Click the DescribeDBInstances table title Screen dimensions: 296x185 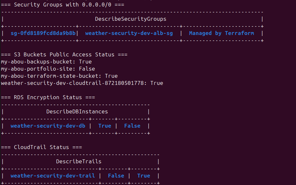click(77, 112)
